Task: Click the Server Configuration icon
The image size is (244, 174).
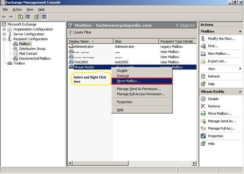Action: [x=10, y=34]
